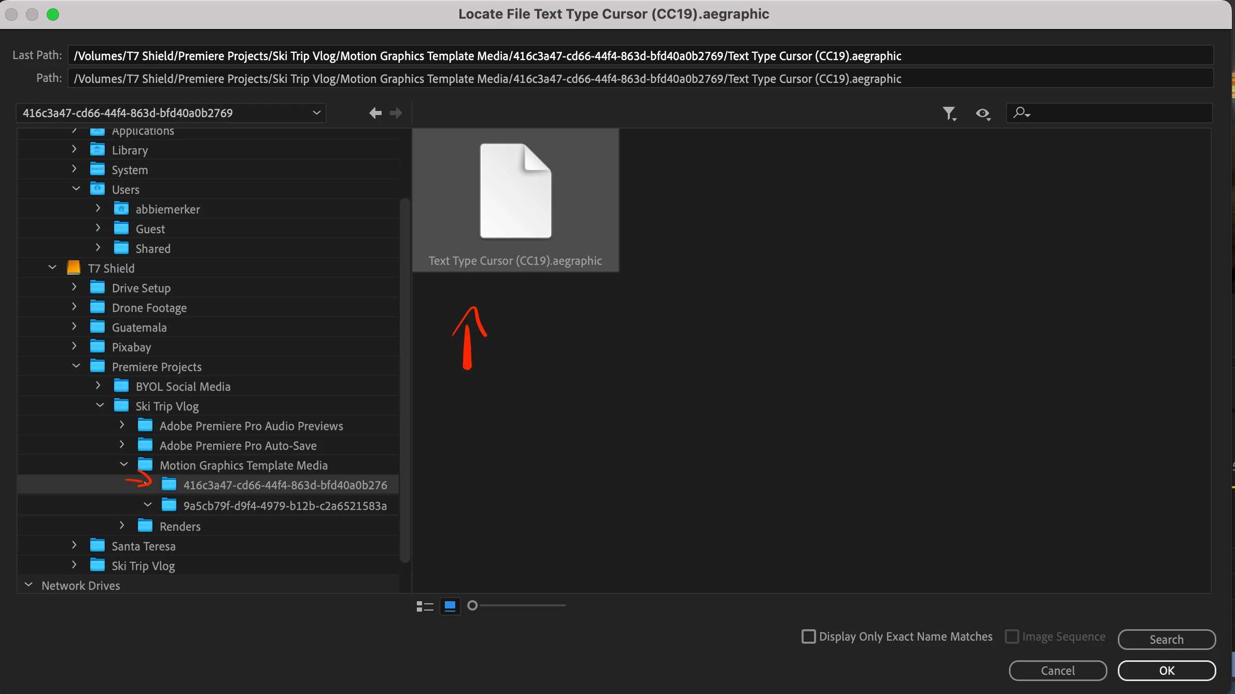This screenshot has height=694, width=1235.
Task: Select the Guatemala folder
Action: point(139,328)
